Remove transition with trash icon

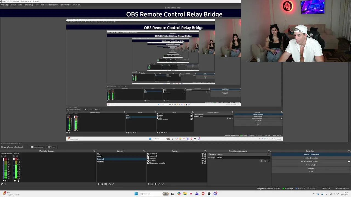click(x=265, y=161)
